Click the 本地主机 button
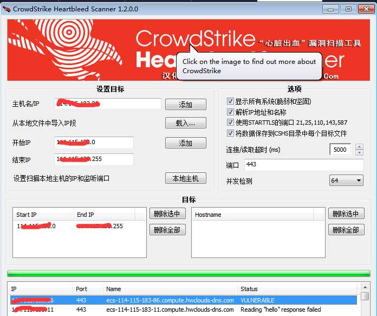The width and height of the screenshot is (377, 316). click(186, 178)
